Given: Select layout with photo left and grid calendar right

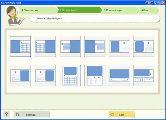Looking at the screenshot, I should 20,47.
